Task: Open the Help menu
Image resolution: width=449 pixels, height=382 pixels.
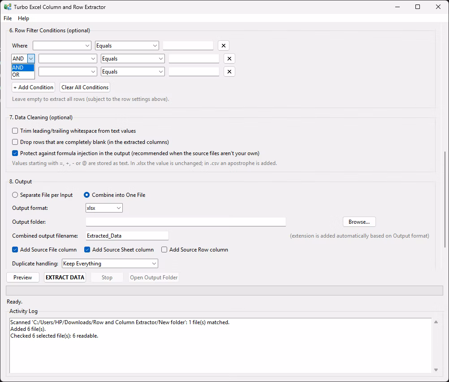Action: tap(23, 18)
